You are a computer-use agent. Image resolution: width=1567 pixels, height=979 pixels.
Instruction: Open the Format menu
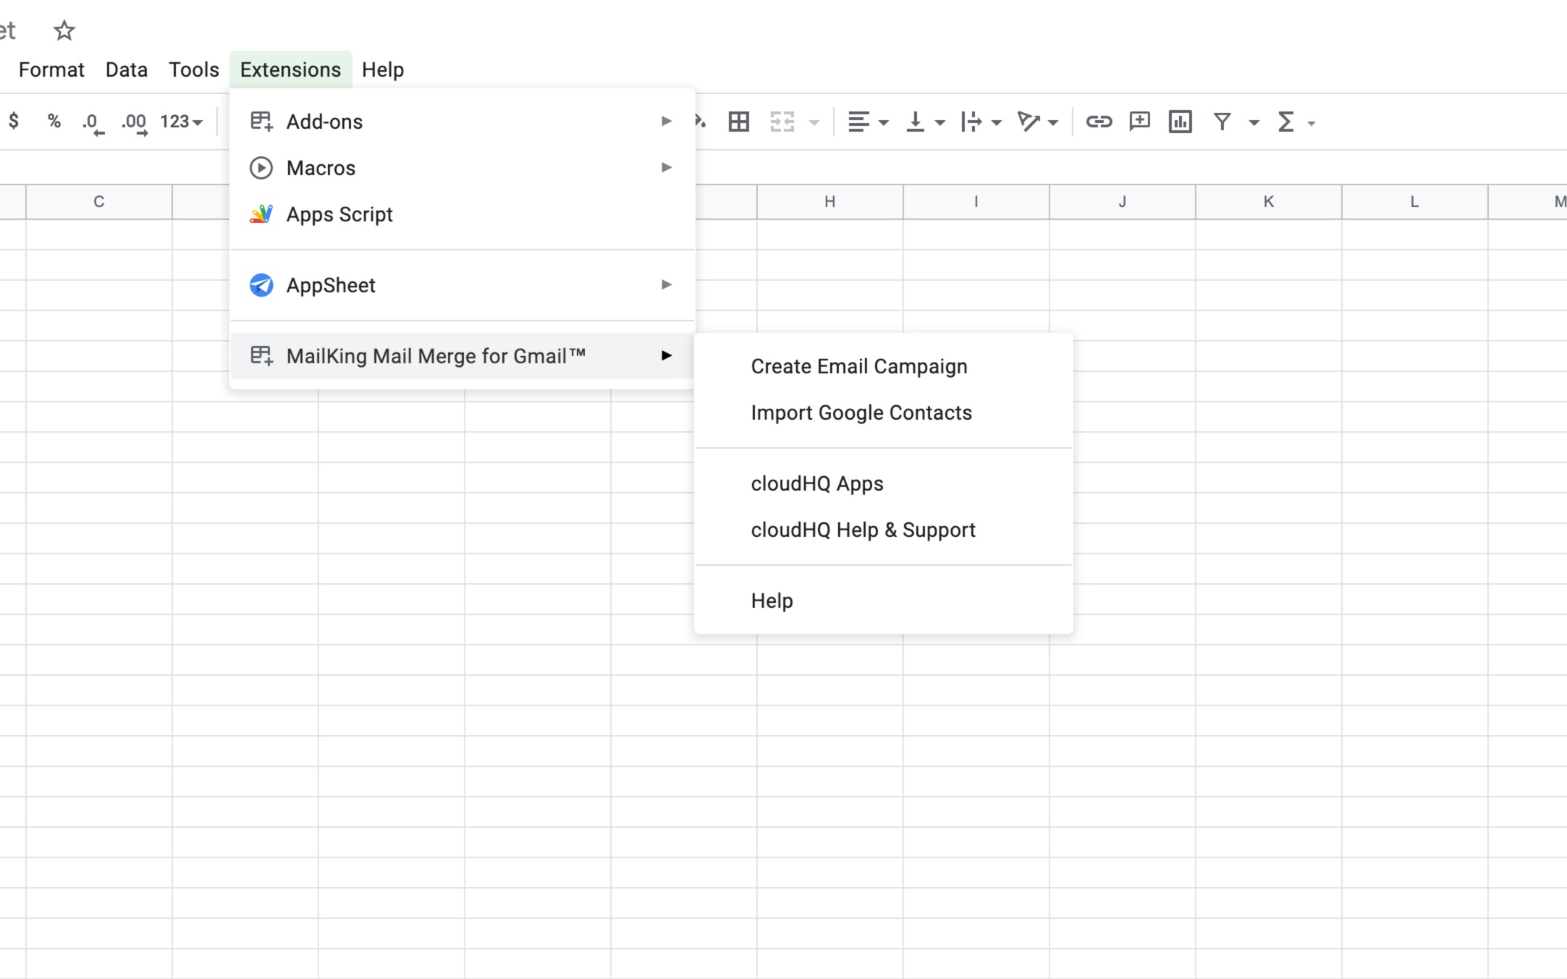coord(51,69)
